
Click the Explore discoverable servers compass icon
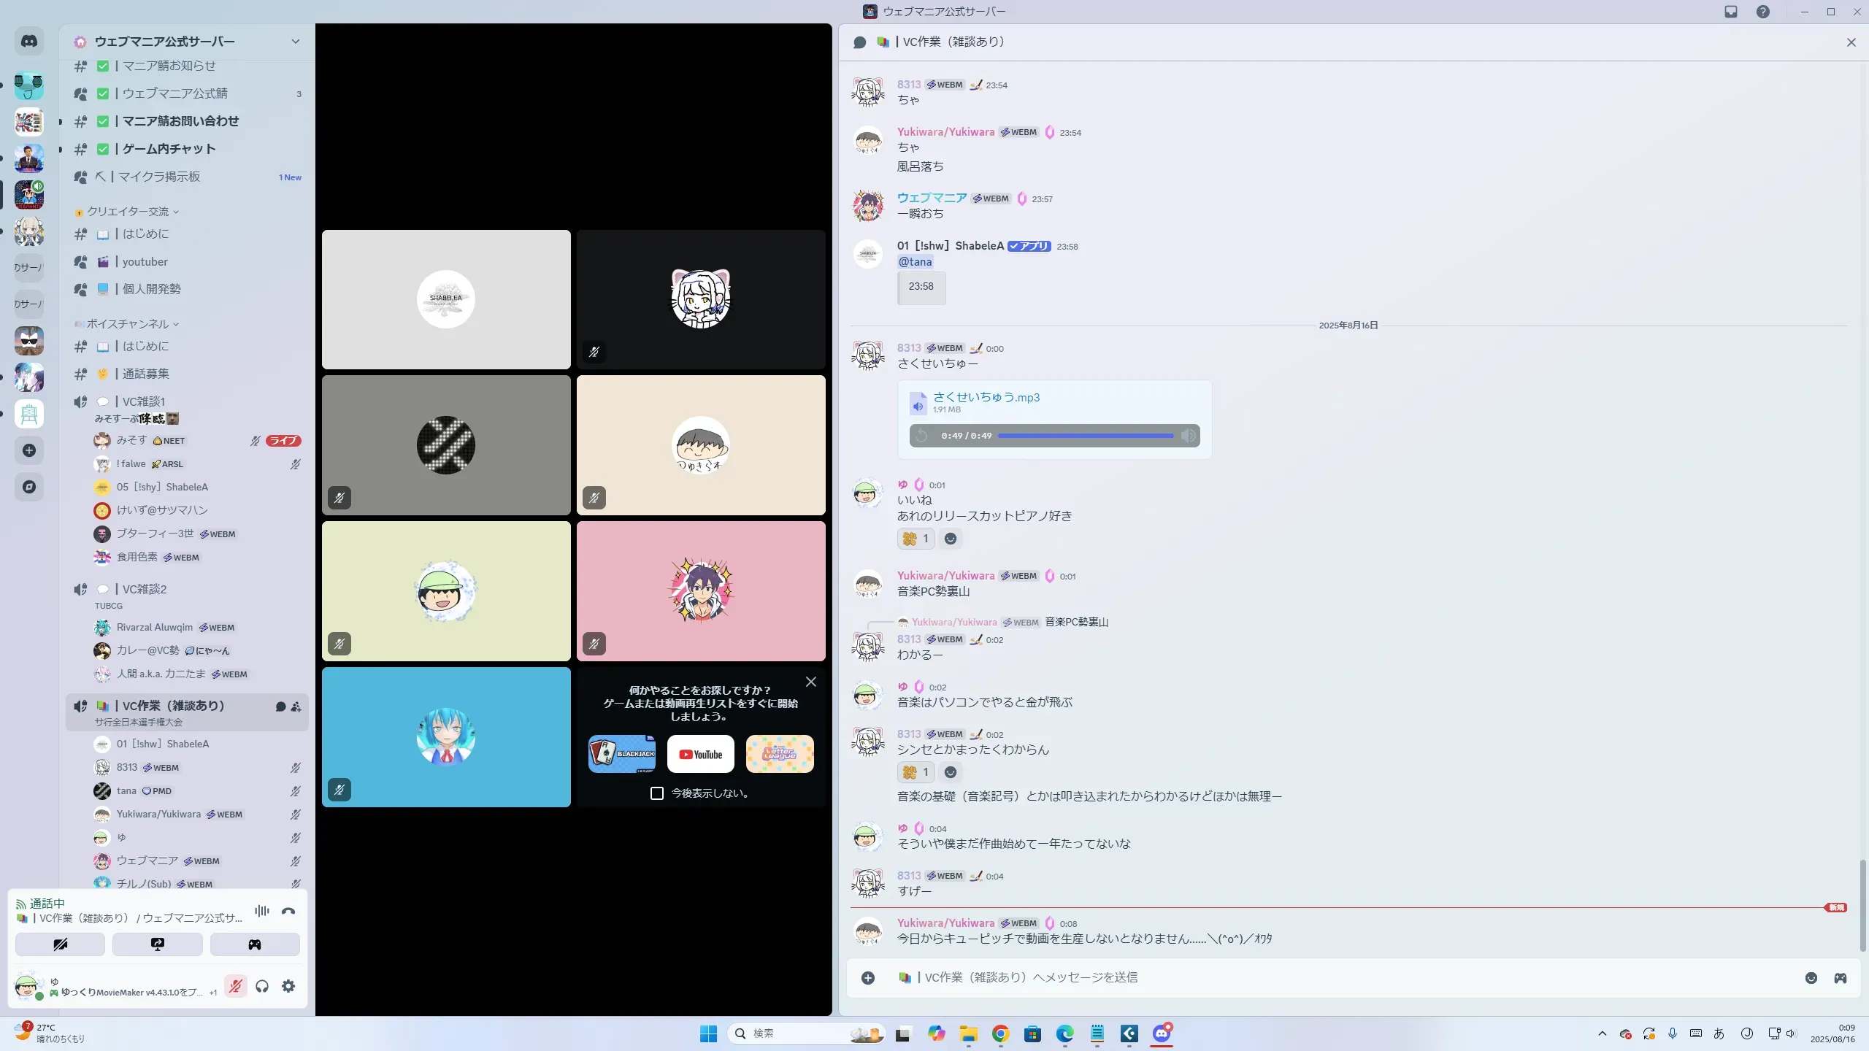(29, 487)
